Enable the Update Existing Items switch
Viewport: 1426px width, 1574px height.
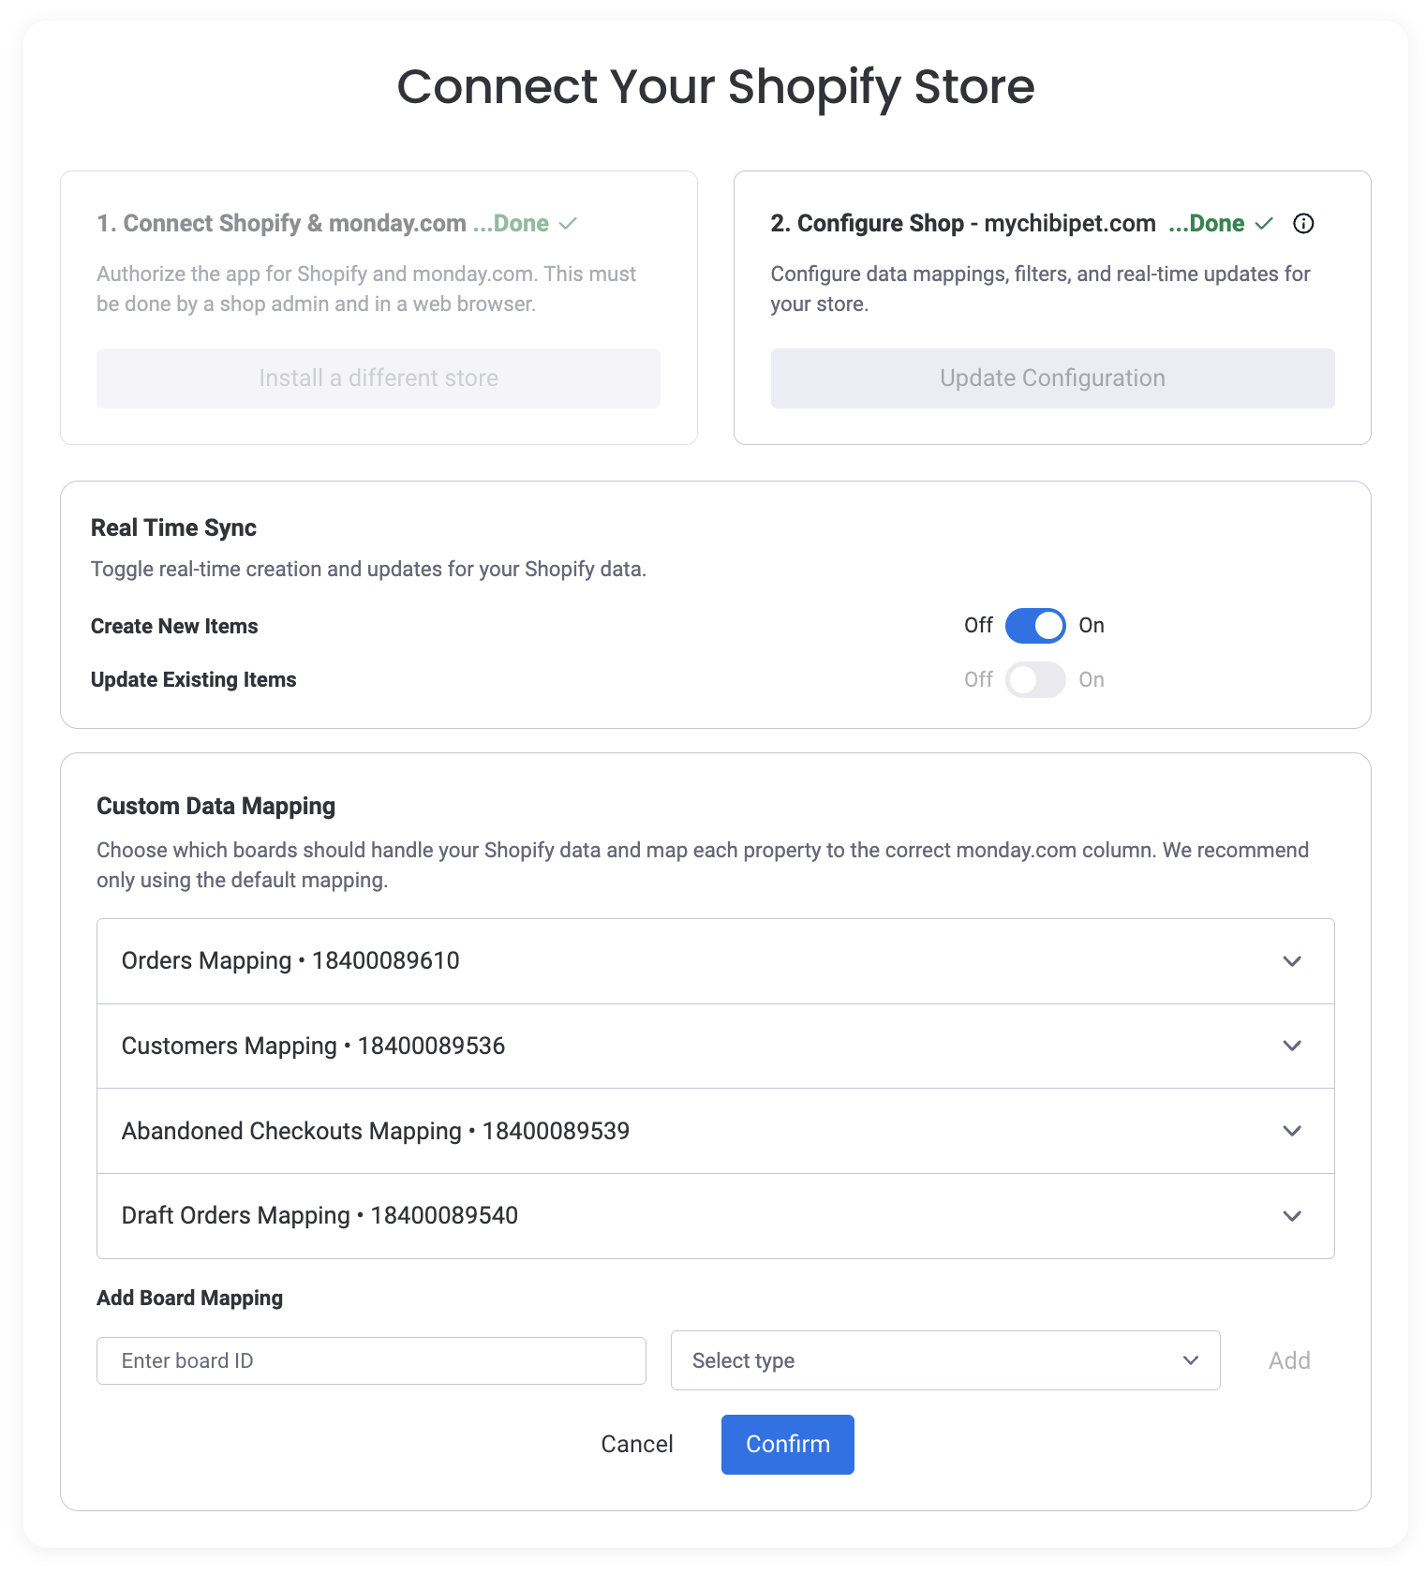click(1035, 680)
